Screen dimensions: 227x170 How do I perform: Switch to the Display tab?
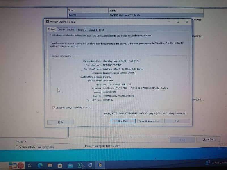(x=61, y=29)
